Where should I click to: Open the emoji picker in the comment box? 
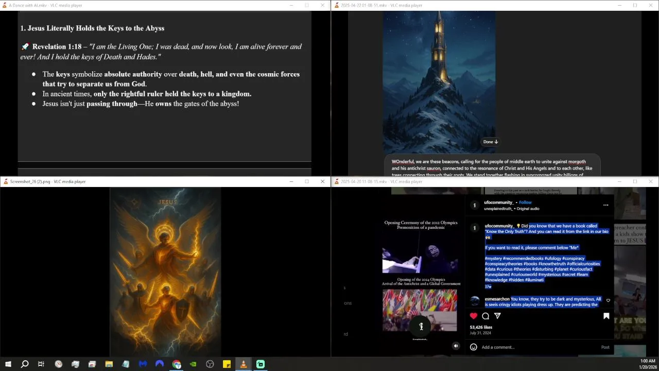pos(474,347)
